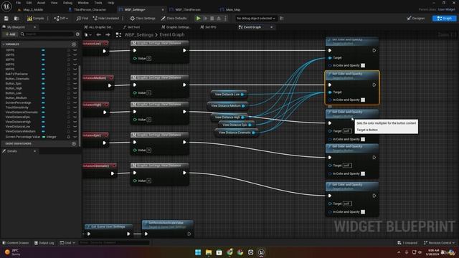
Task: Open the Debug menu
Action: tap(67, 3)
